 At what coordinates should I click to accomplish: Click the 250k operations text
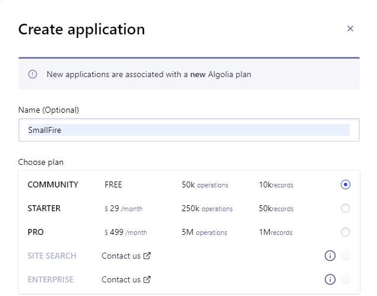pyautogui.click(x=207, y=208)
